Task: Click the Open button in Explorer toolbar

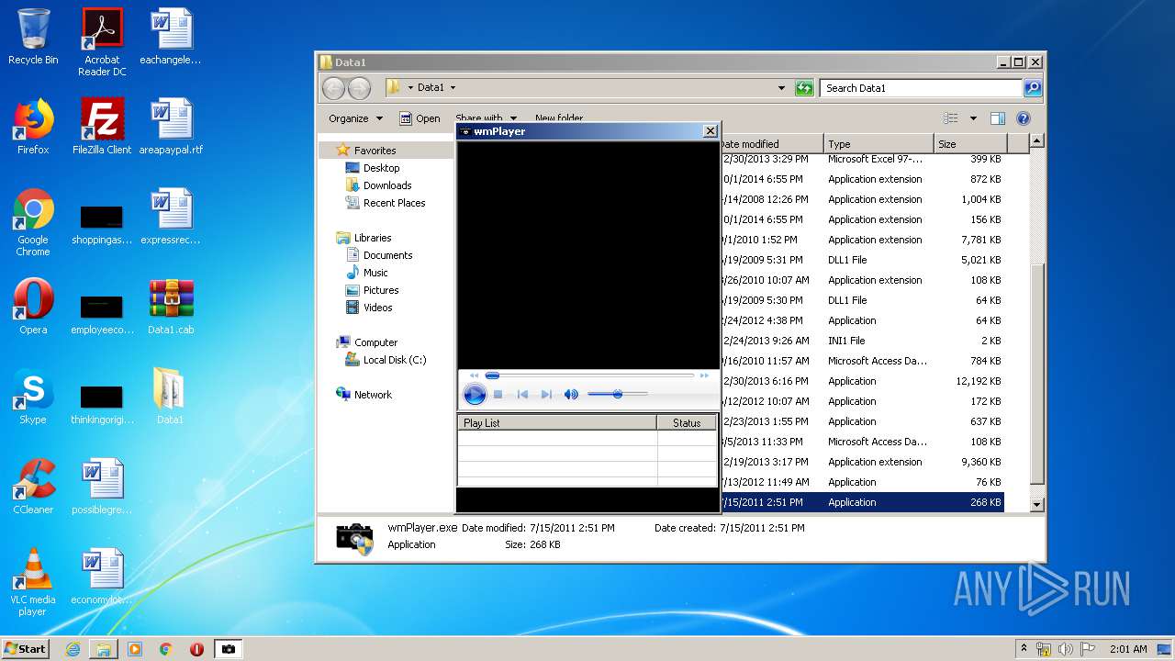Action: (x=420, y=118)
